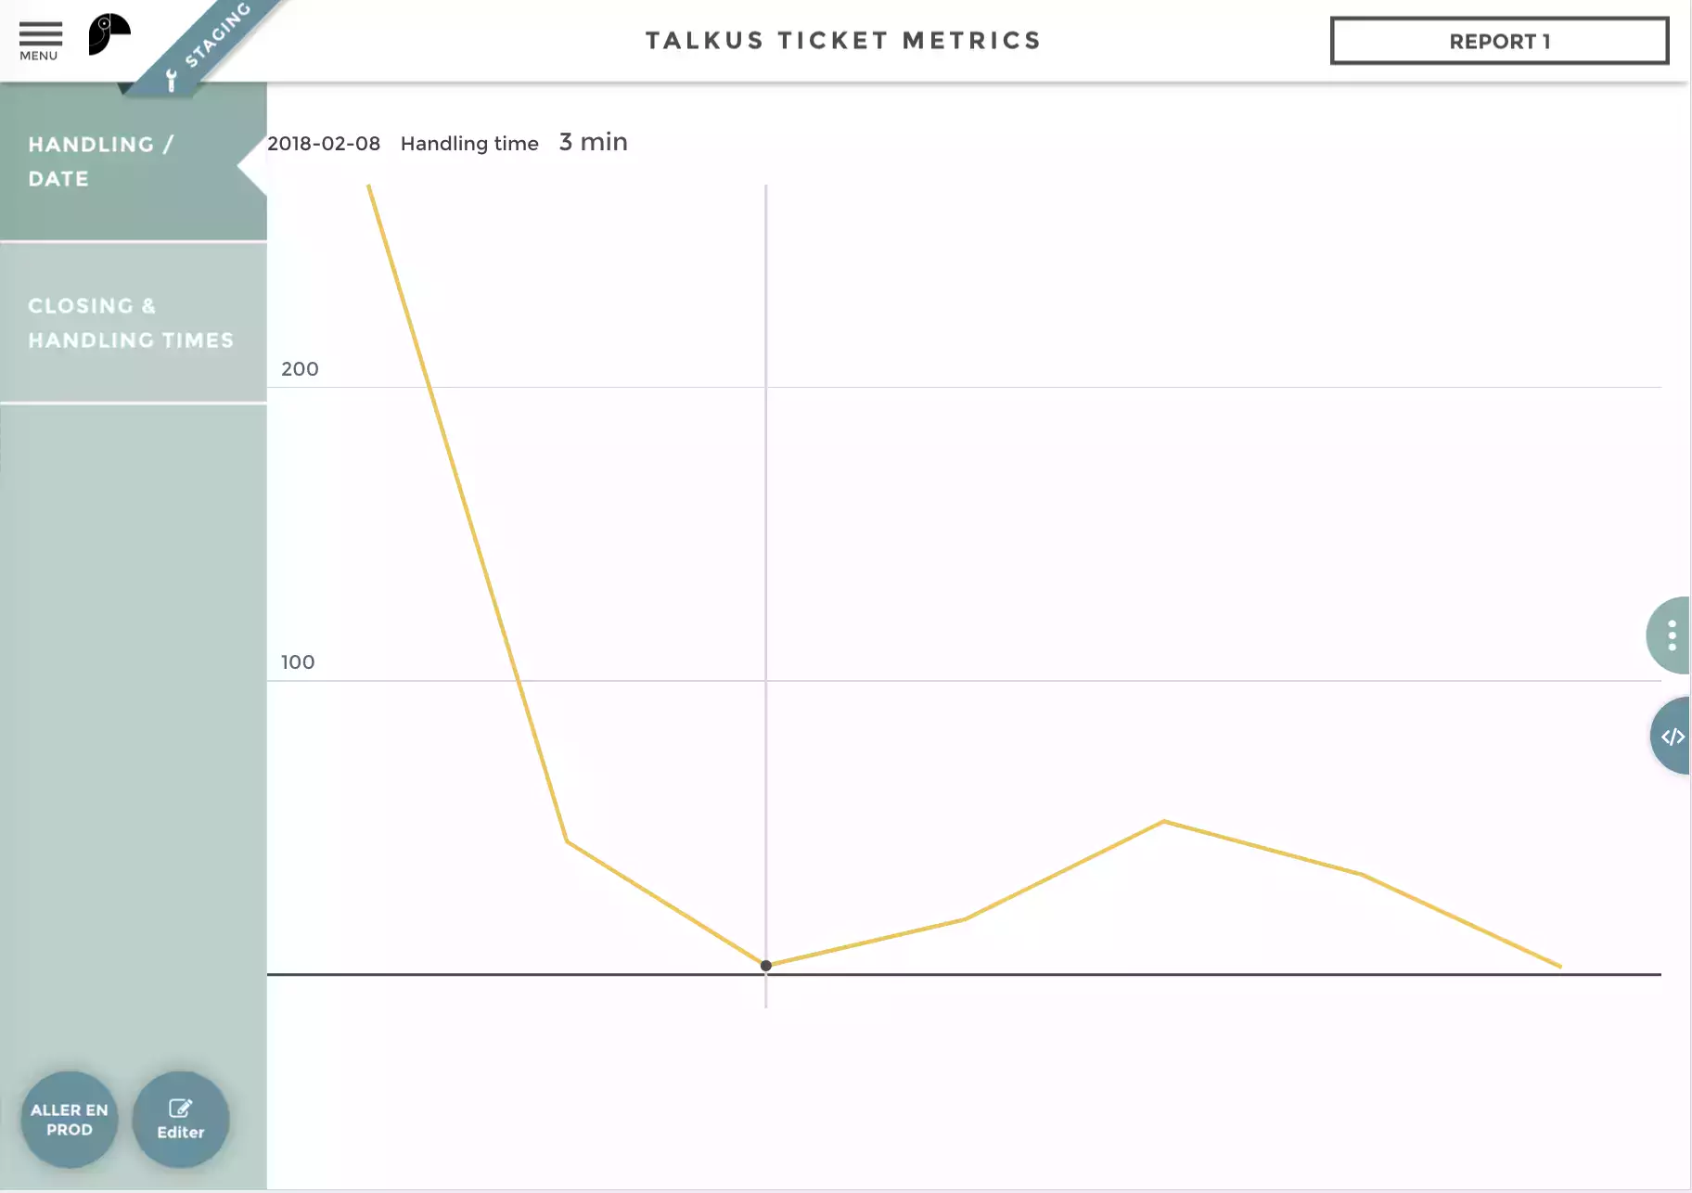1692x1193 pixels.
Task: Click the 100 y-axis label
Action: pos(298,662)
